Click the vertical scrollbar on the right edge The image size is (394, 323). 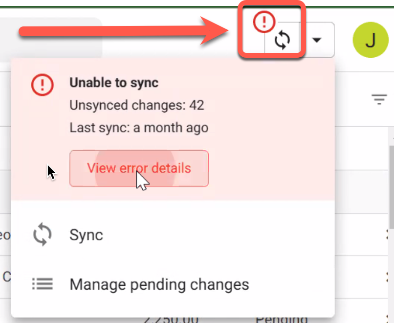pyautogui.click(x=392, y=186)
